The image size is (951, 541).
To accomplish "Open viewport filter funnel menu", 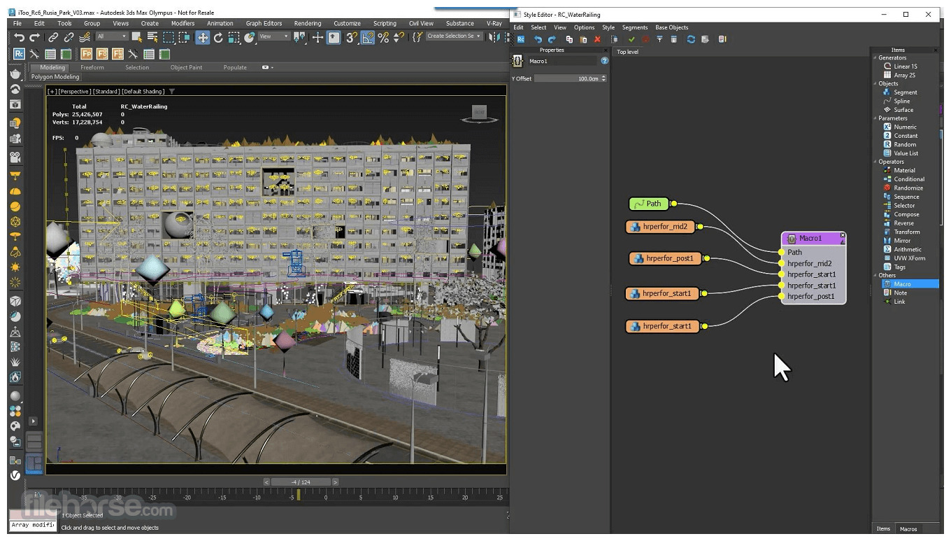I will [x=172, y=92].
